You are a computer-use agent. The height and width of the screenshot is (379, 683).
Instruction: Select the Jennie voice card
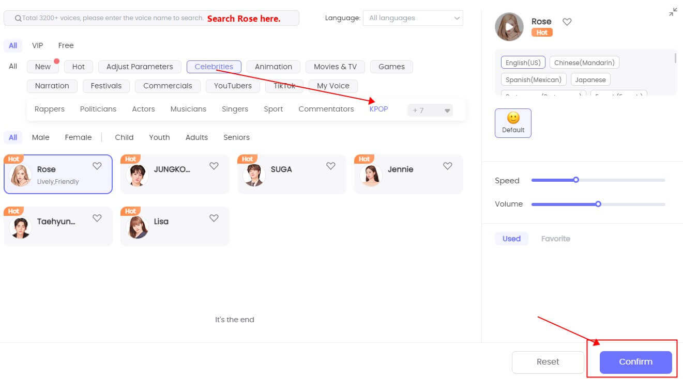408,175
